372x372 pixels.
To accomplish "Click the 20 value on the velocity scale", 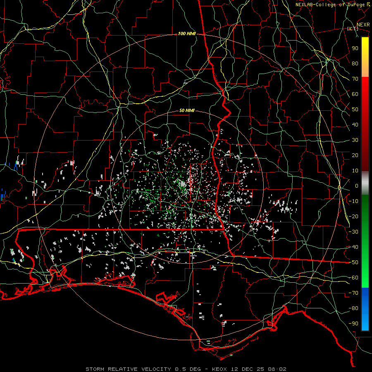I will click(355, 155).
